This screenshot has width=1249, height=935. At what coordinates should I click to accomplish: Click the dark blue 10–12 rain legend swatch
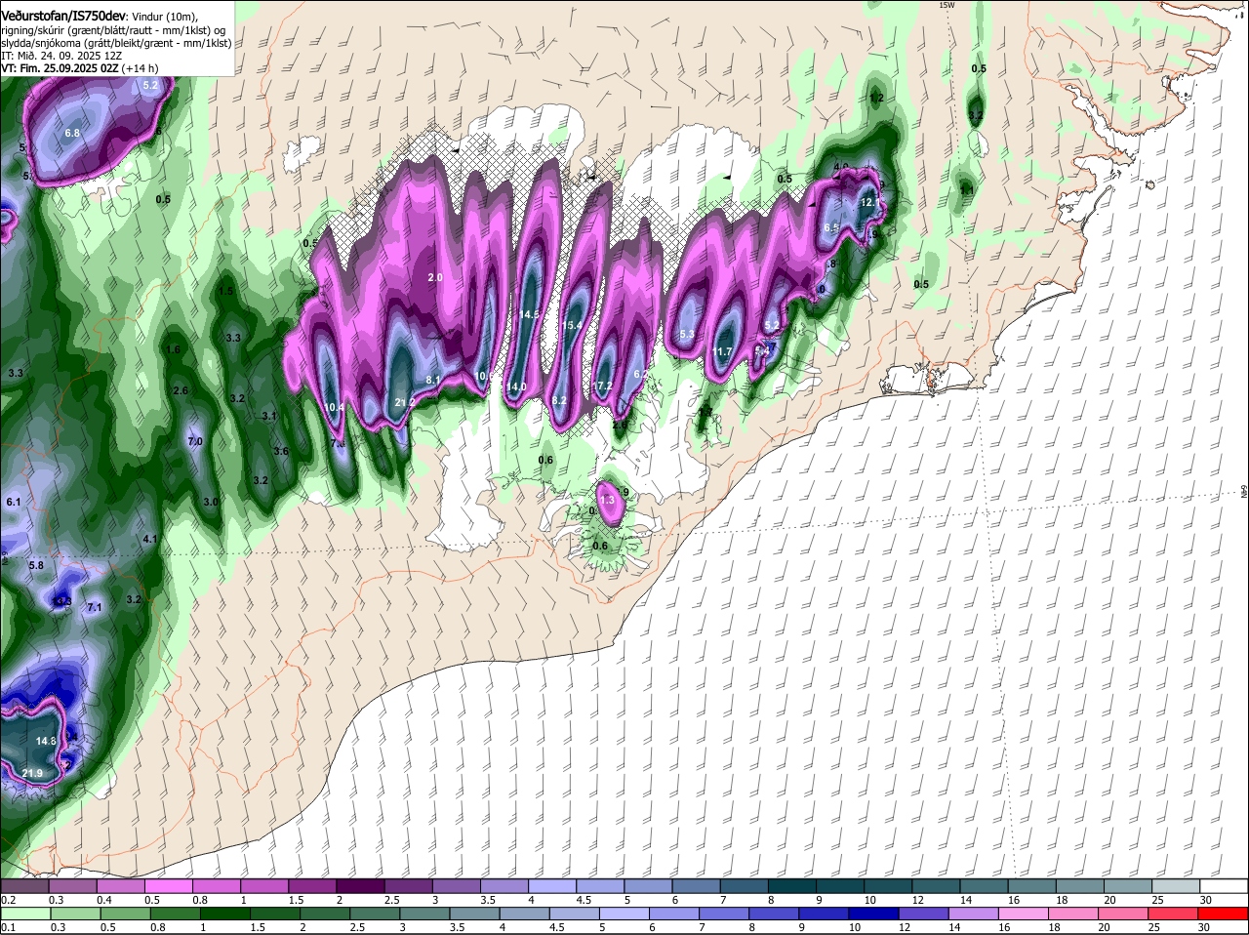click(x=875, y=913)
